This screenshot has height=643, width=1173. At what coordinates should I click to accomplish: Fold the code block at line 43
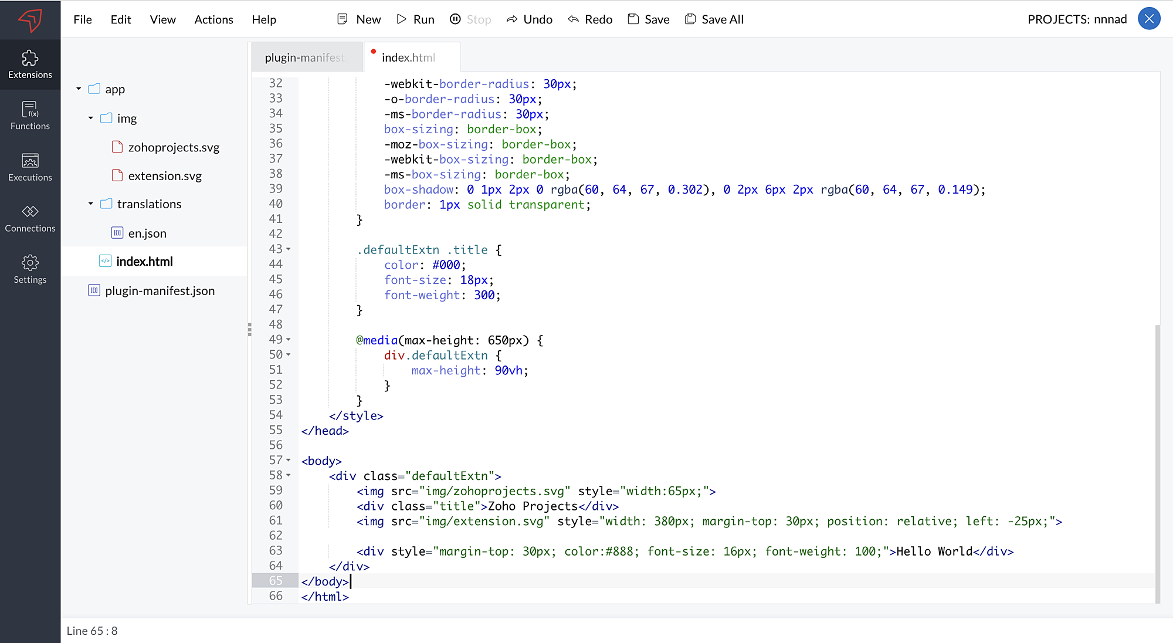(289, 249)
